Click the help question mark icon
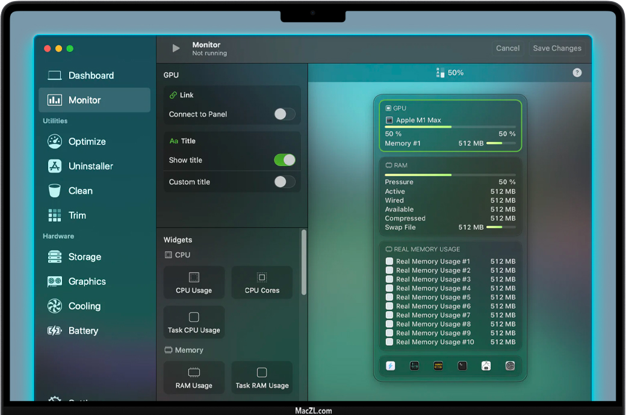The width and height of the screenshot is (626, 415). [577, 73]
